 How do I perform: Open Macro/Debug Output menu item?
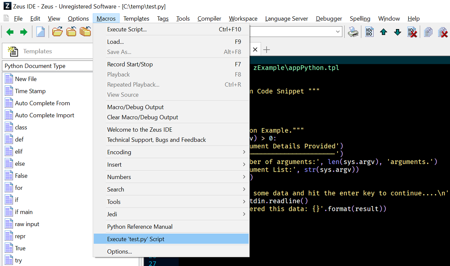pos(171,107)
